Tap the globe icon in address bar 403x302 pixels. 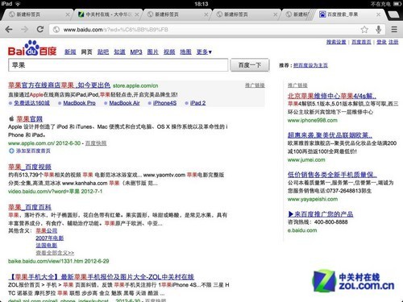click(56, 30)
